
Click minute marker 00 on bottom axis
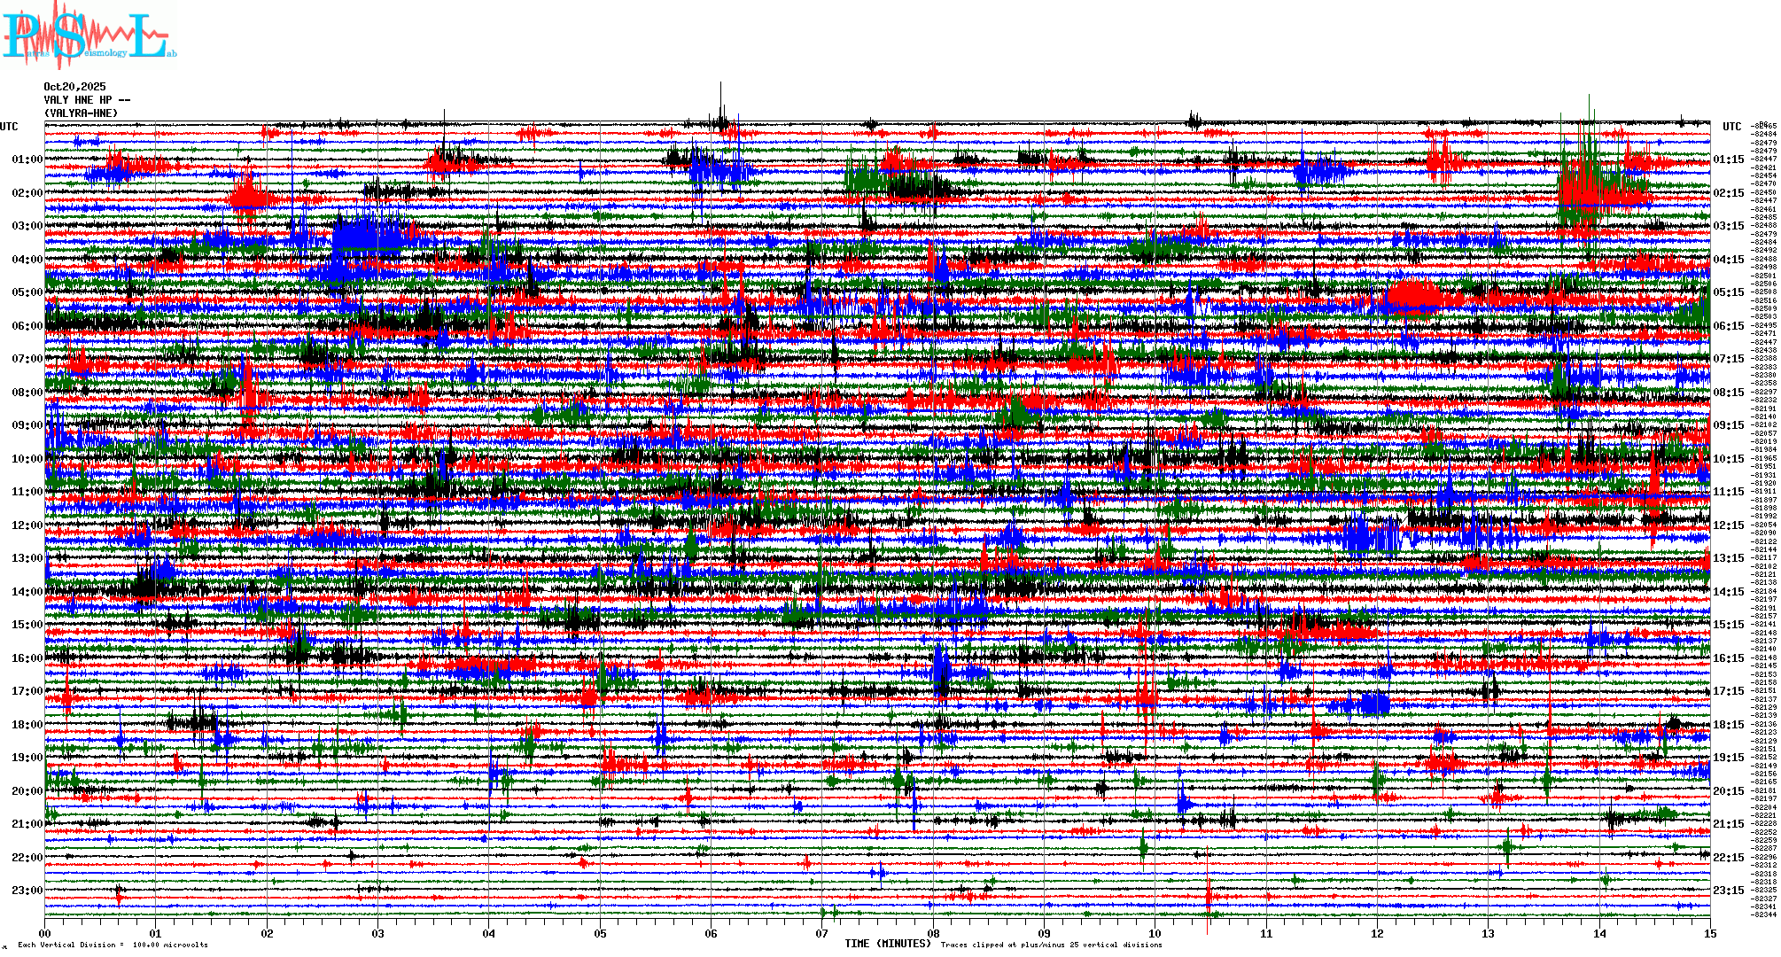point(45,933)
